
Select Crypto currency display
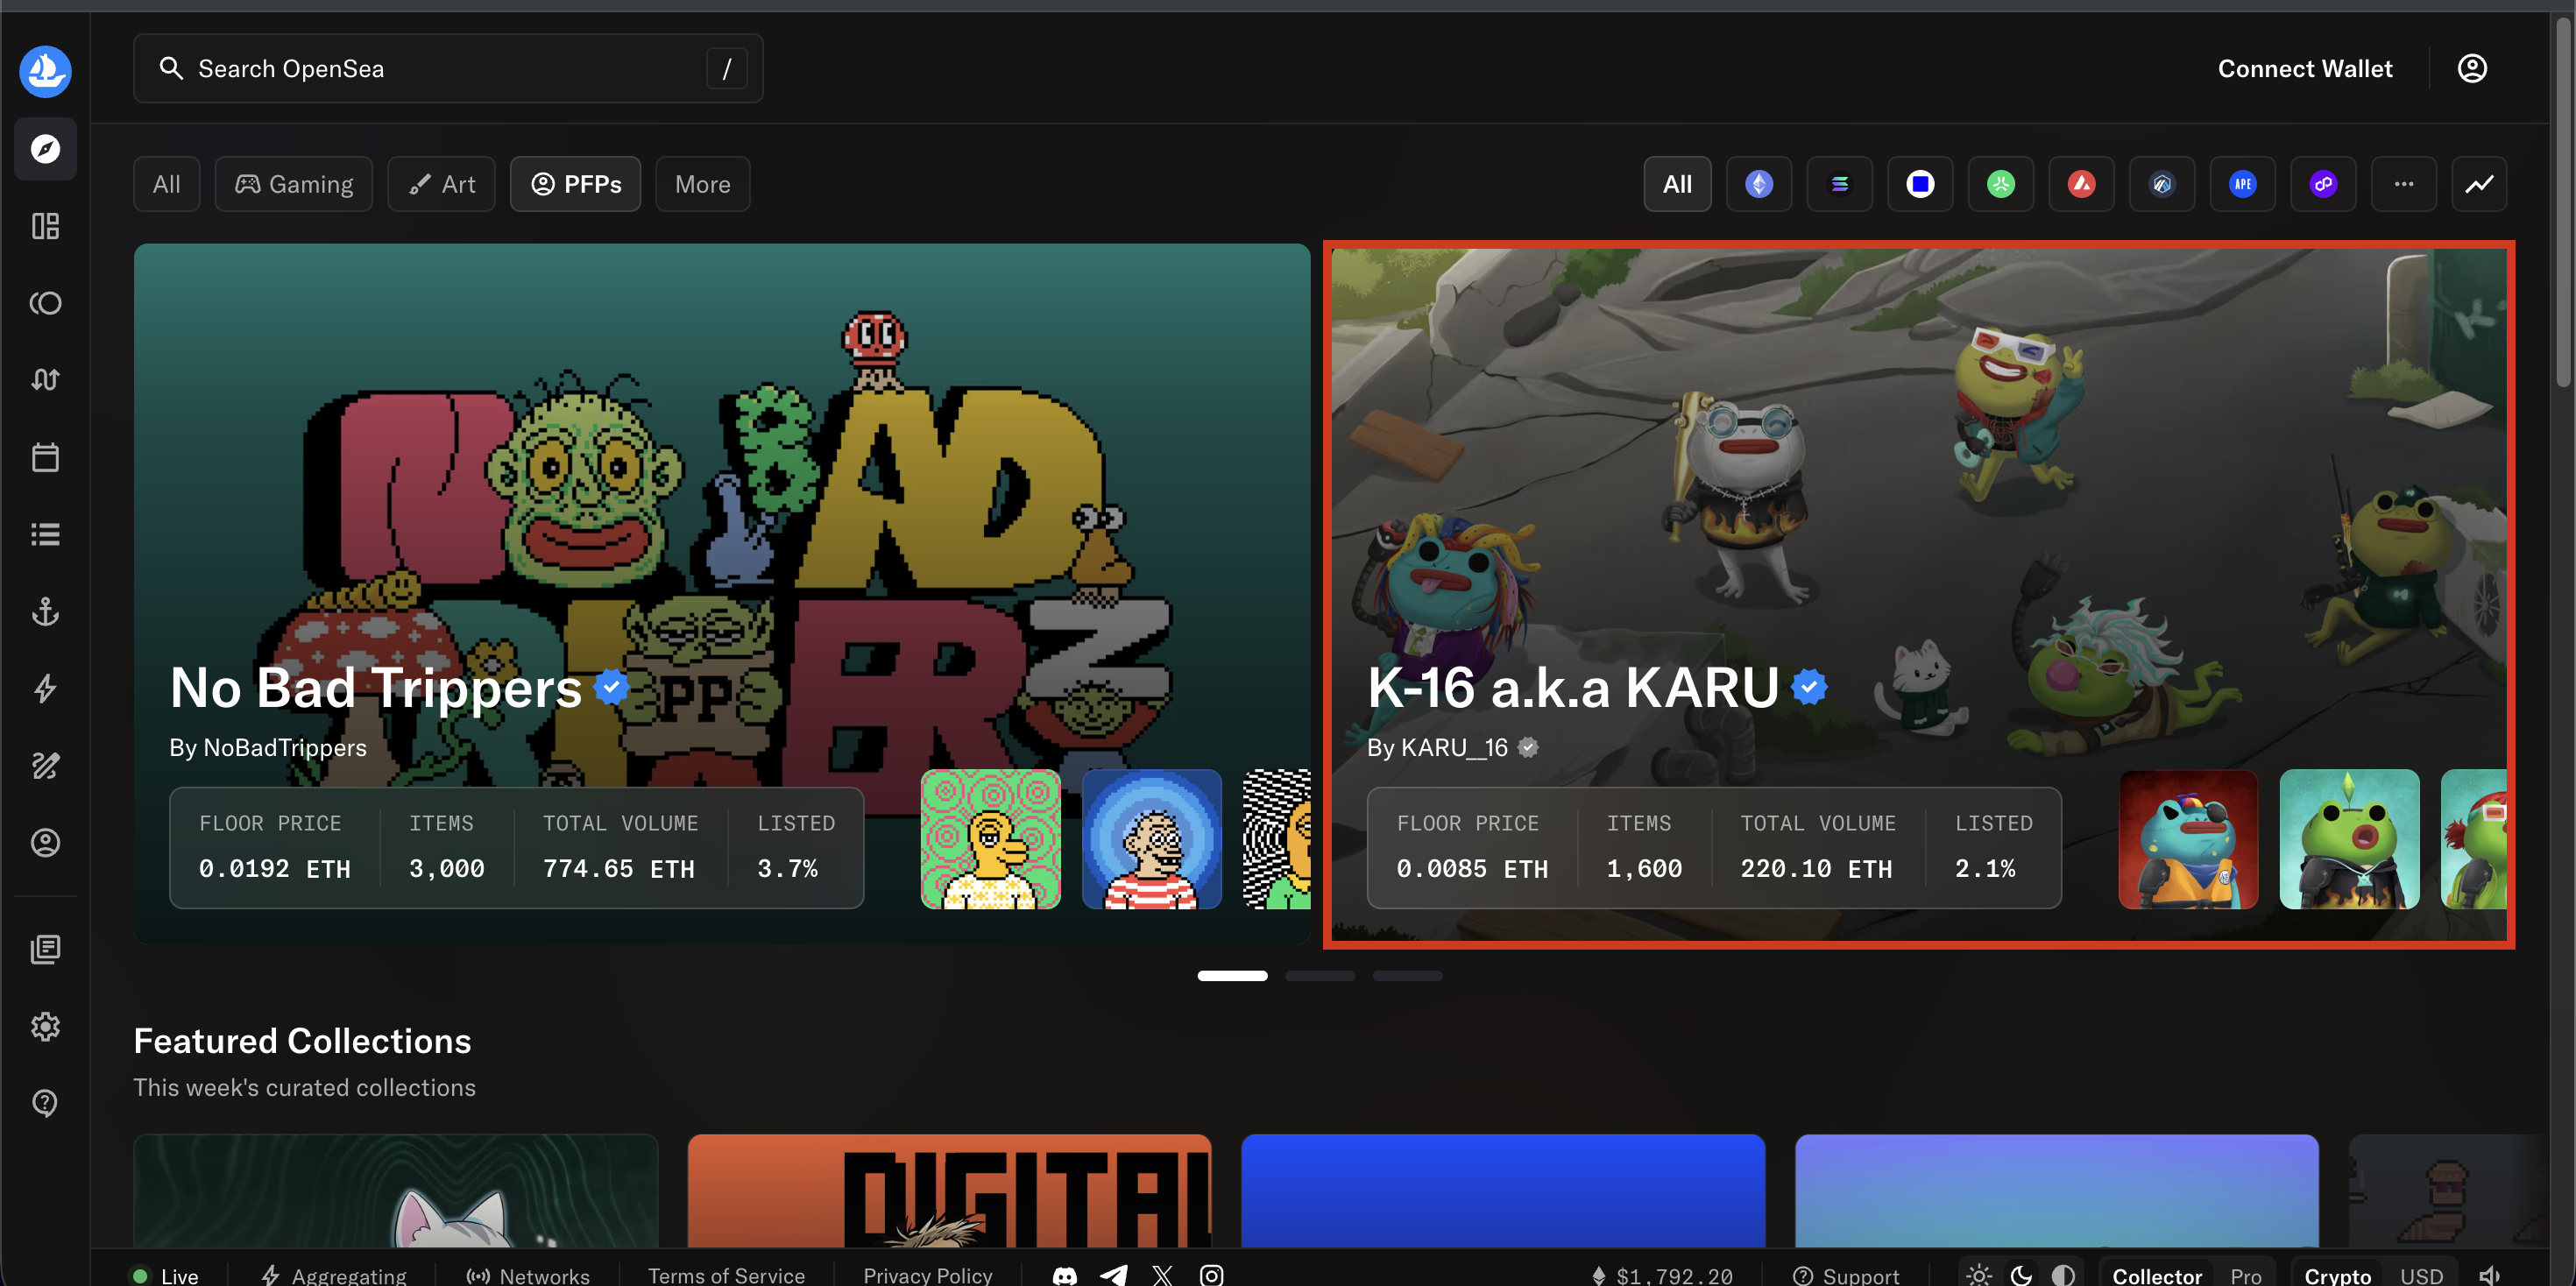(x=2337, y=1275)
